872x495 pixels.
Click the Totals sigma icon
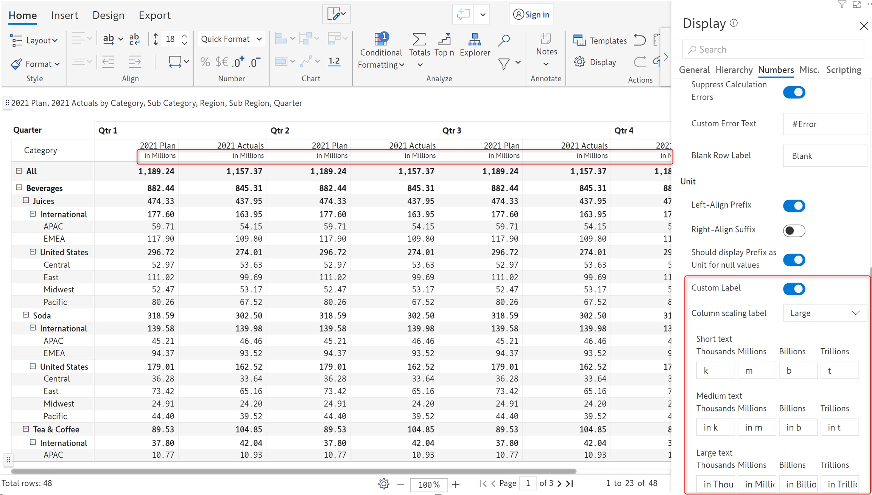[x=419, y=39]
